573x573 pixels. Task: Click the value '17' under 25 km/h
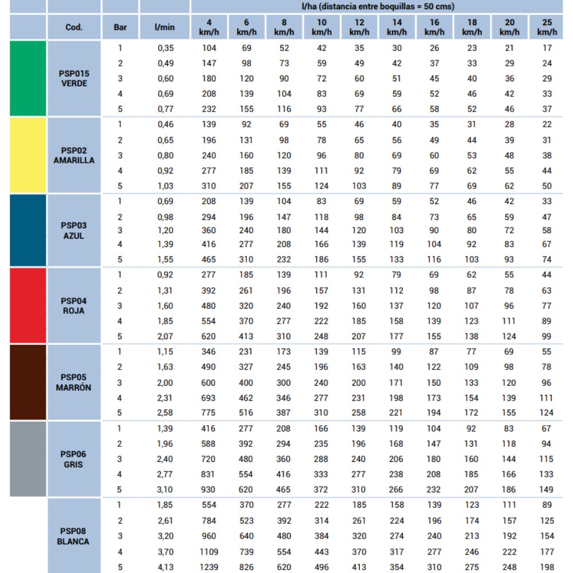[x=547, y=48]
